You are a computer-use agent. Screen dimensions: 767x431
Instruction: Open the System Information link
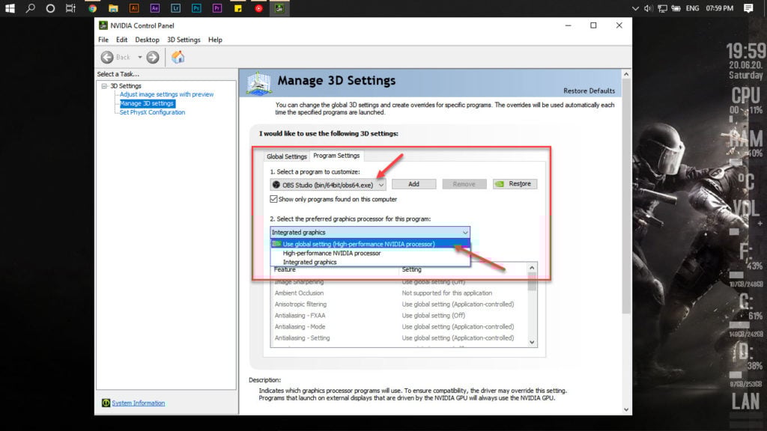click(x=139, y=403)
